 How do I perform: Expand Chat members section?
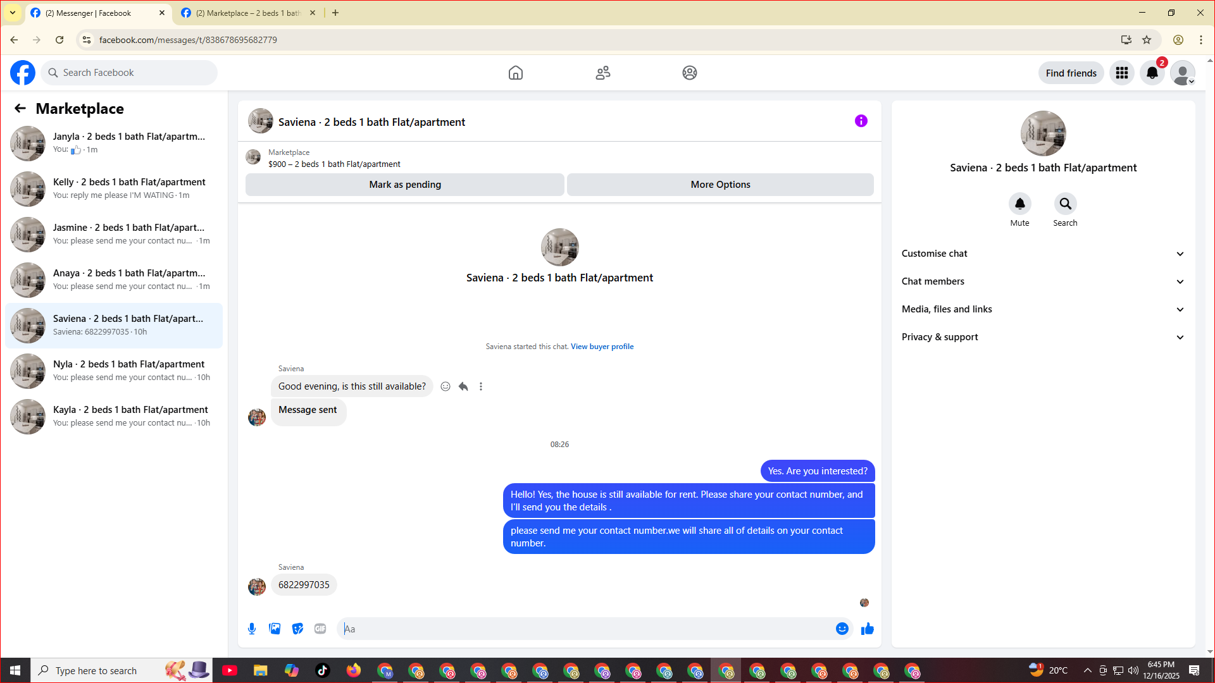(x=1044, y=281)
